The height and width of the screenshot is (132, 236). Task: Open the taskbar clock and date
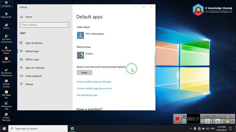pyautogui.click(x=221, y=129)
